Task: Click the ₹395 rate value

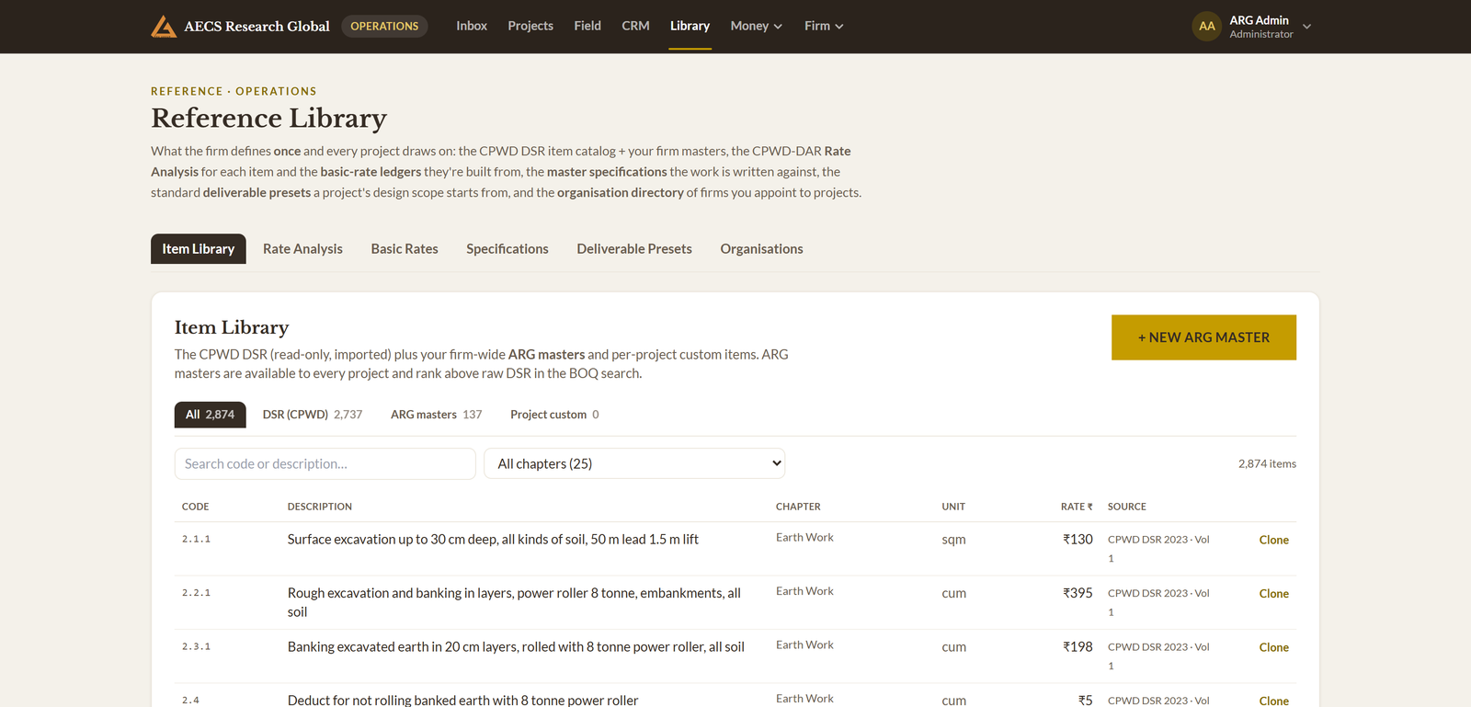Action: 1078,593
